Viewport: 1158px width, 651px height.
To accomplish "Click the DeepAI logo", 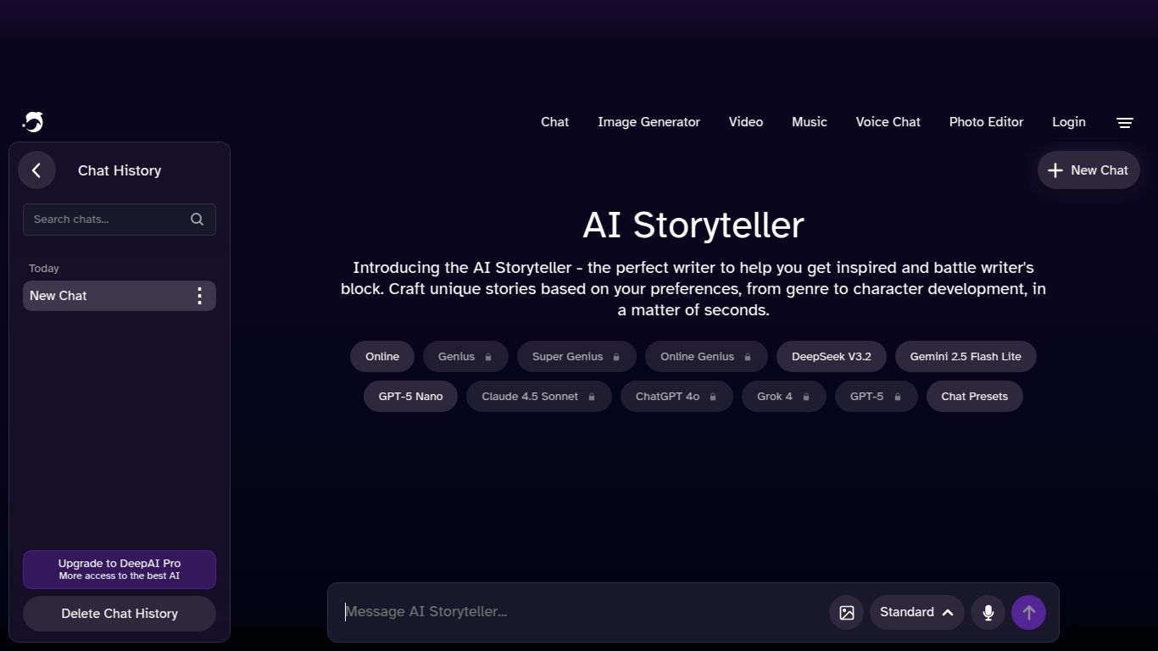I will coord(32,121).
